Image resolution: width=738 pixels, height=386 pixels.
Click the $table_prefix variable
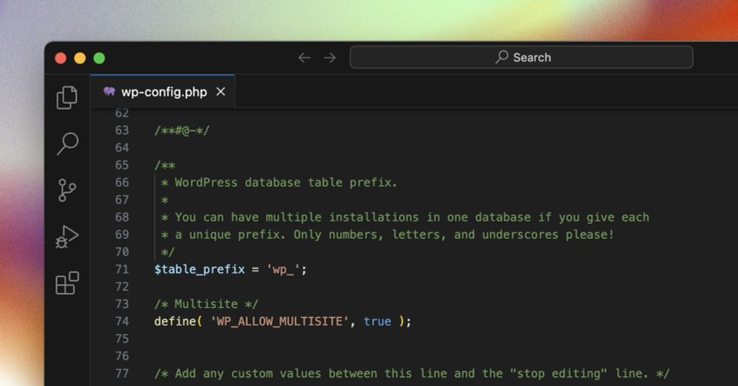click(199, 269)
